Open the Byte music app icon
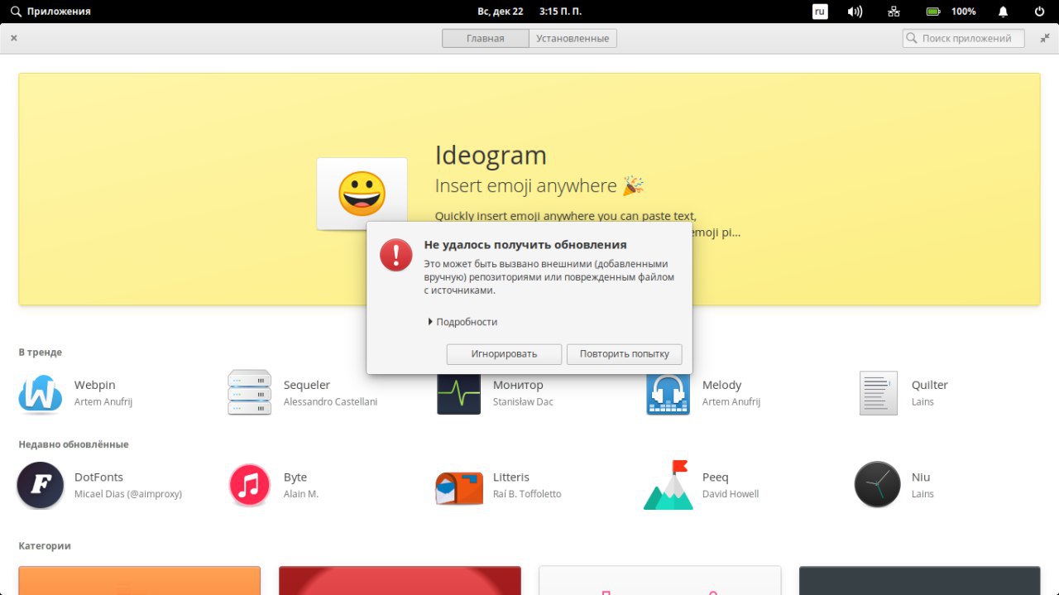The image size is (1059, 595). 250,485
